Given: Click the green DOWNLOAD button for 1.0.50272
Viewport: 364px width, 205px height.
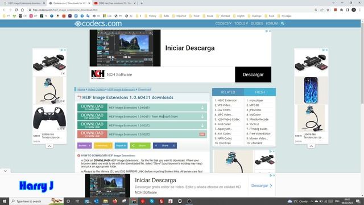Looking at the screenshot, I should point(92,125).
